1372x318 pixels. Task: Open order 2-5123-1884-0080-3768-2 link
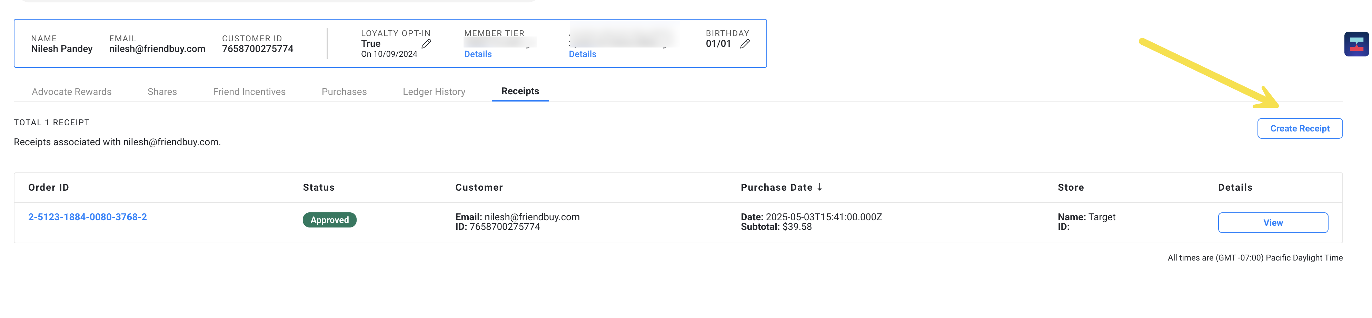[87, 217]
